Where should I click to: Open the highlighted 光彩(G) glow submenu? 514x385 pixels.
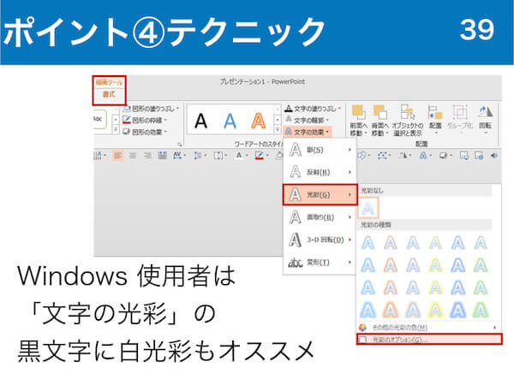point(320,195)
